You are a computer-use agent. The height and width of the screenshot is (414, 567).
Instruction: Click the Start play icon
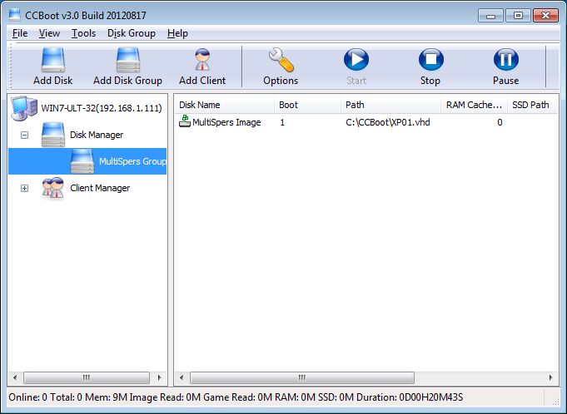[356, 60]
